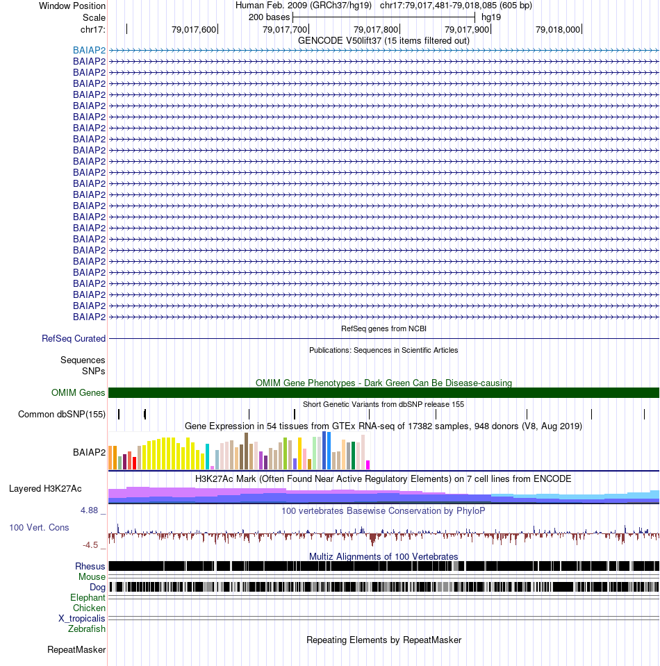Image resolution: width=660 pixels, height=666 pixels.
Task: Click the '200 bases' scale bar
Action: point(383,17)
